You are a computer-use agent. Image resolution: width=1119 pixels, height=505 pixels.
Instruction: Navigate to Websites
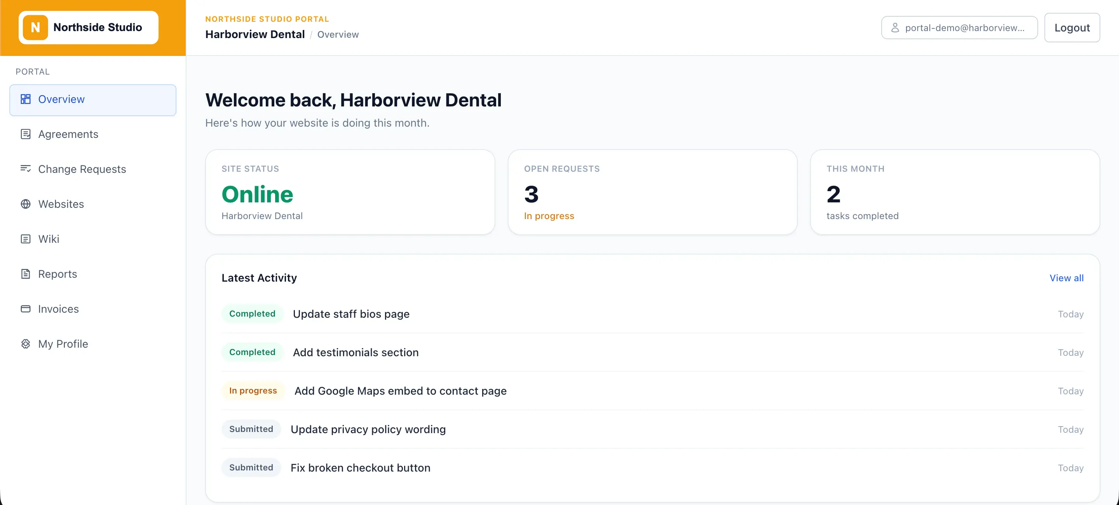coord(92,204)
